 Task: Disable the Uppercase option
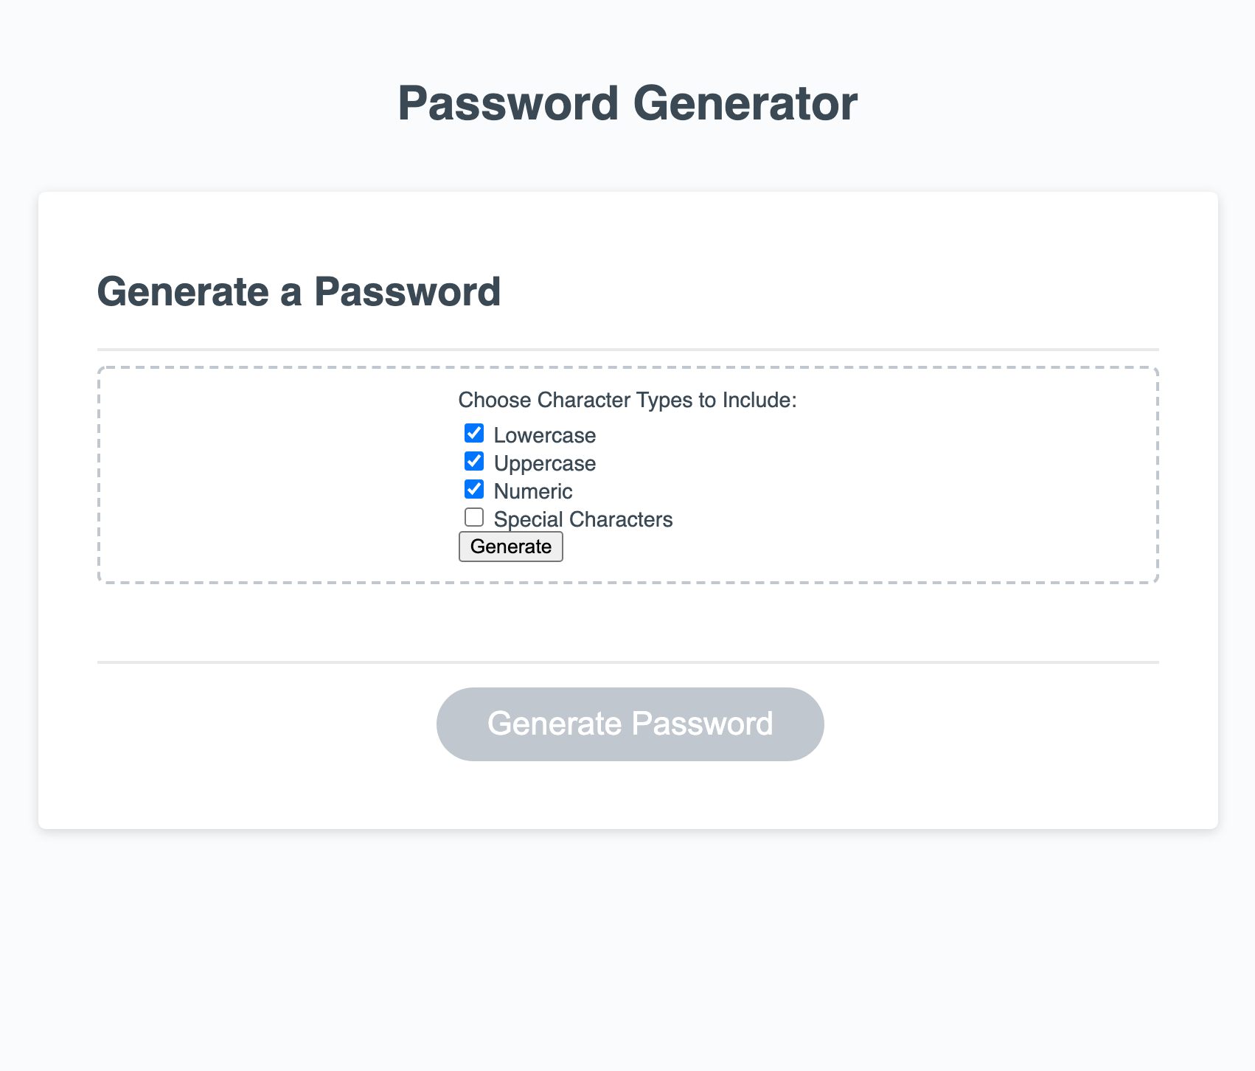pyautogui.click(x=474, y=462)
